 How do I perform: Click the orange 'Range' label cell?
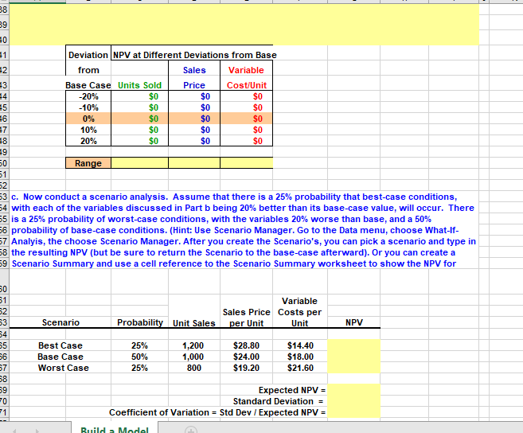click(88, 163)
